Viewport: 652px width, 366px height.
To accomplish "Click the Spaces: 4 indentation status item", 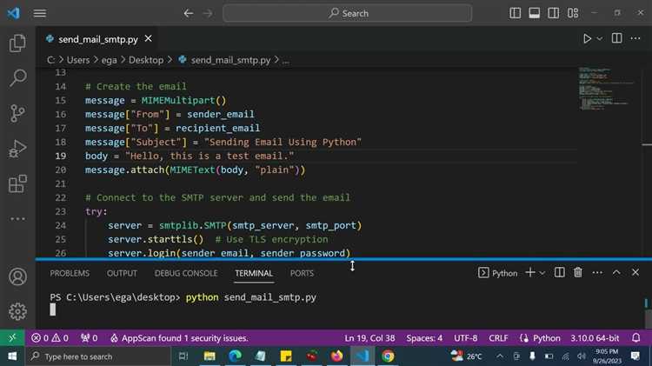I will coord(424,338).
